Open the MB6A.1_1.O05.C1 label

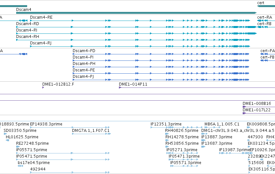click(222, 124)
